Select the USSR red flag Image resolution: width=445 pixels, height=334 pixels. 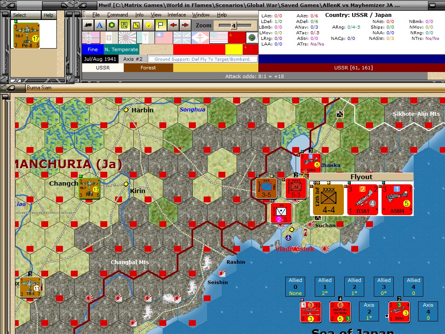(x=237, y=38)
